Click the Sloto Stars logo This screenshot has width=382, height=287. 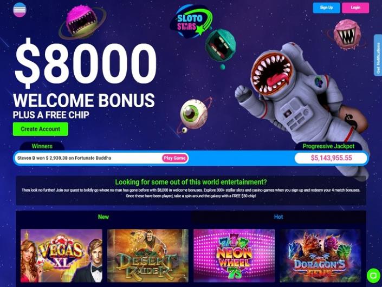click(x=191, y=21)
